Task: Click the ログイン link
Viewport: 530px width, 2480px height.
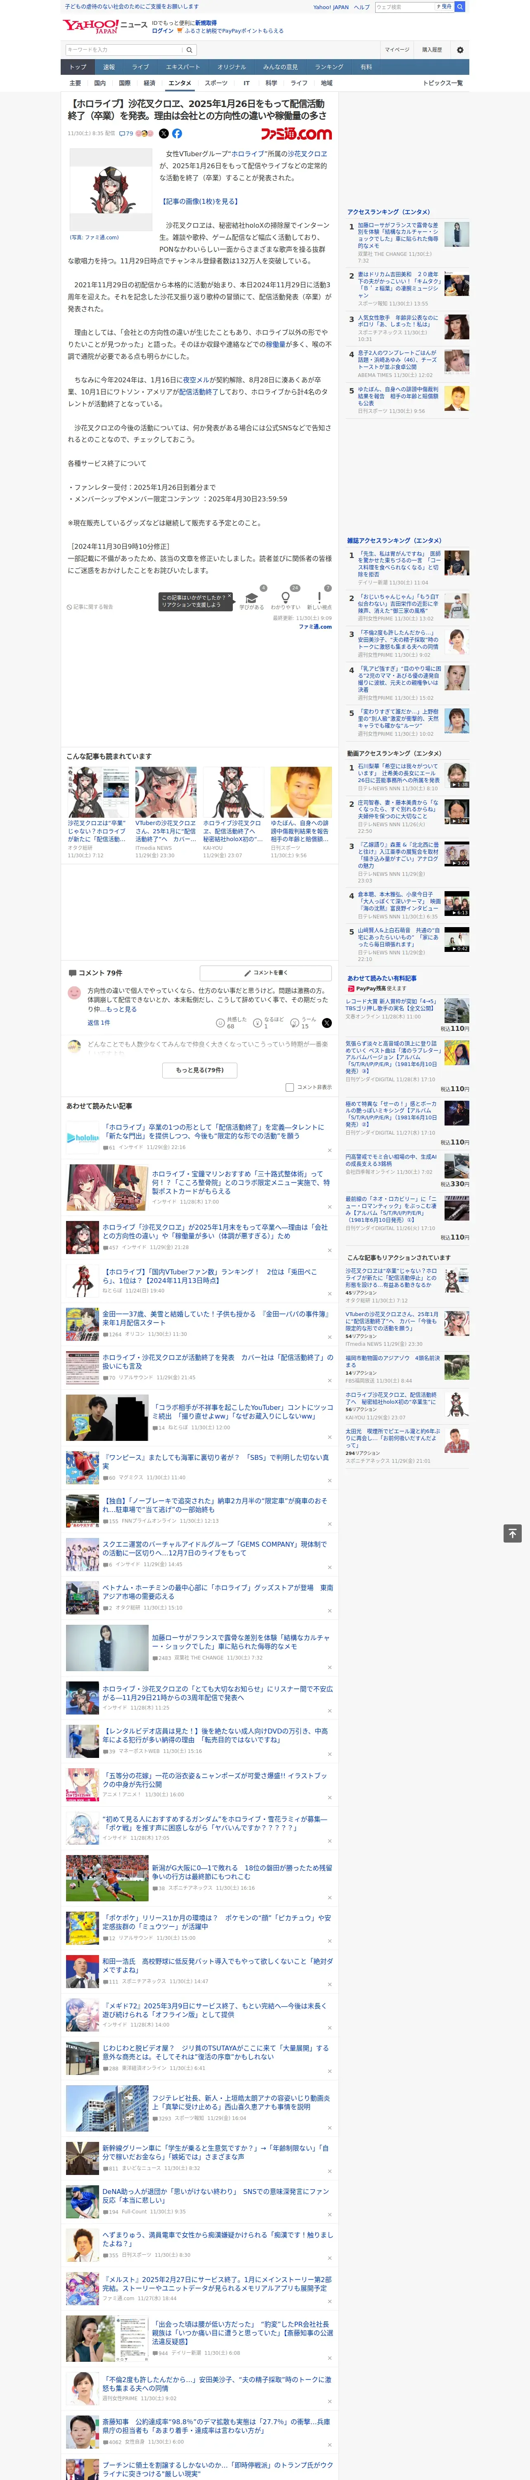Action: [163, 31]
